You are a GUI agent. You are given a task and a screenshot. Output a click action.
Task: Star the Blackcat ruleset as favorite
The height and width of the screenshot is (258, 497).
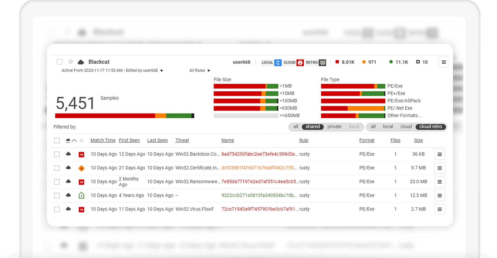click(x=70, y=62)
